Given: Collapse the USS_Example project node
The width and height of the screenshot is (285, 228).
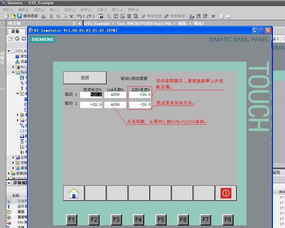Looking at the screenshot, I should 9,51.
